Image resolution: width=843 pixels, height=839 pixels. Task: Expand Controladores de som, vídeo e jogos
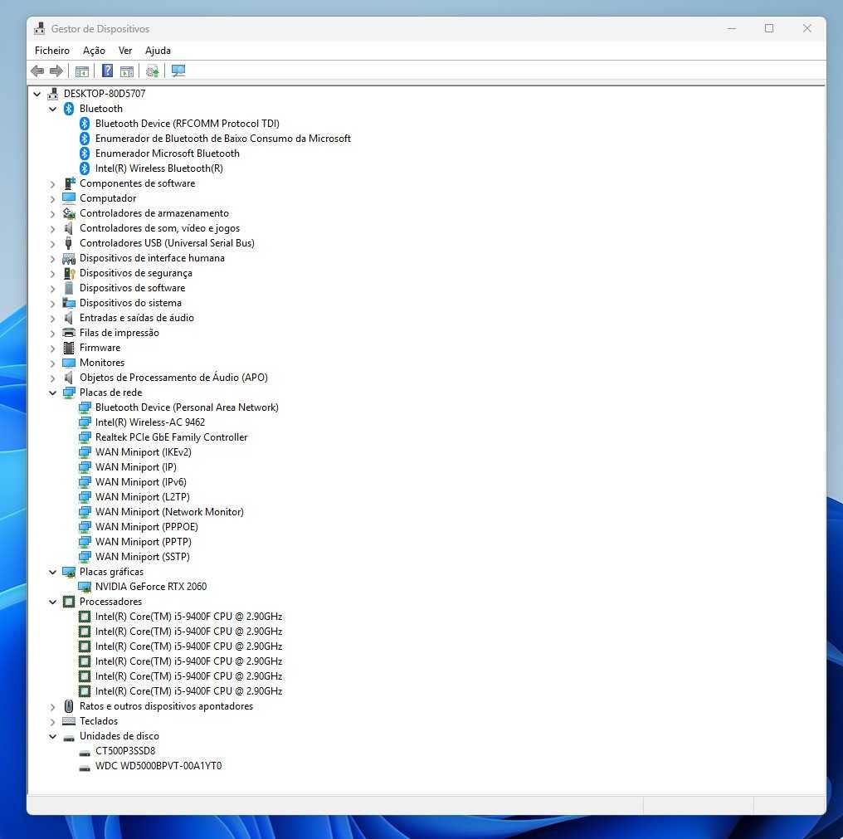tap(53, 228)
